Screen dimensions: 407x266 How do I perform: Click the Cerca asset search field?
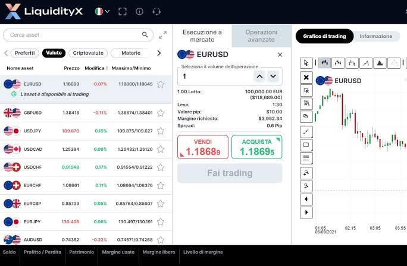point(78,35)
